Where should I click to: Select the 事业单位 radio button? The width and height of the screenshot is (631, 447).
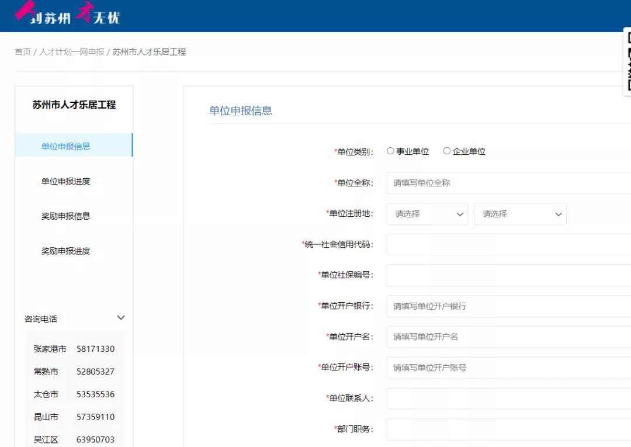click(x=390, y=151)
